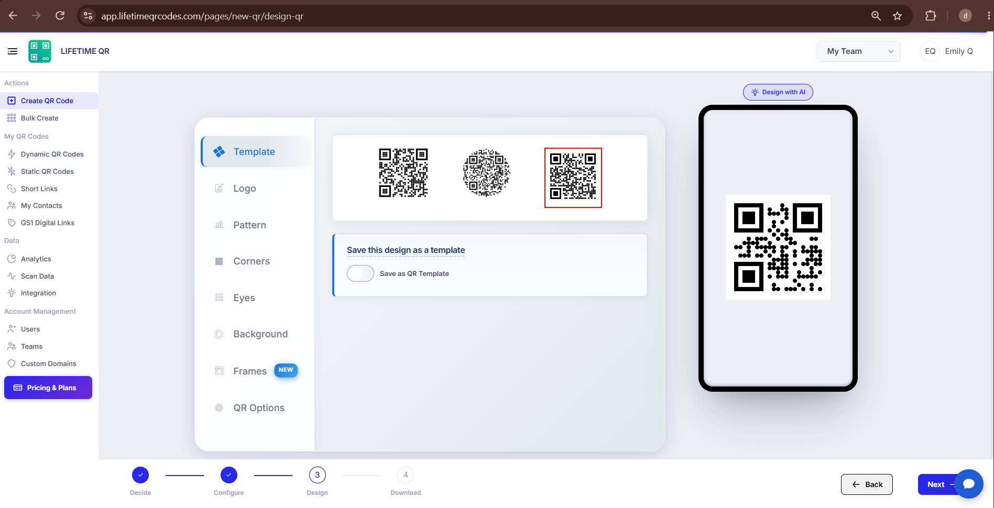The image size is (994, 508).
Task: Click the Analytics pie chart icon
Action: [12, 259]
